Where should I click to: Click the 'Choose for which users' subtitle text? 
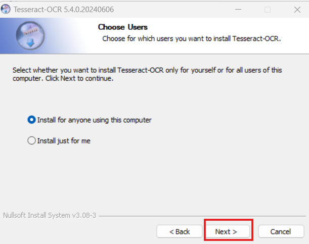[x=192, y=39]
